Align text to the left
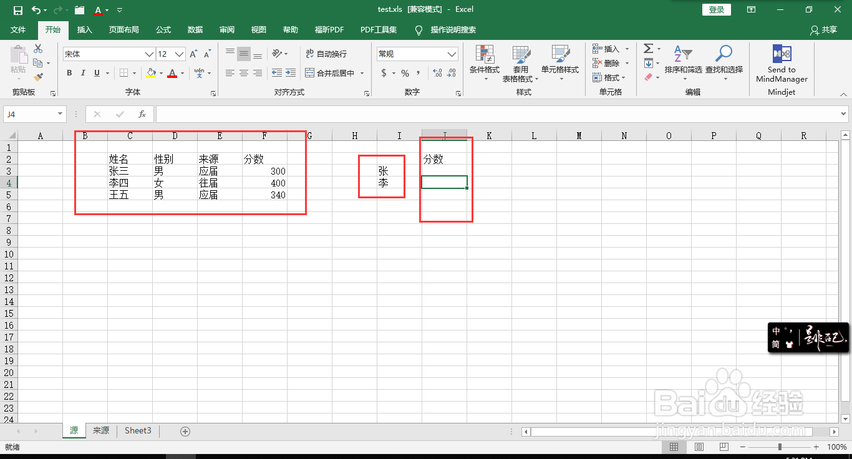852x459 pixels. (230, 73)
